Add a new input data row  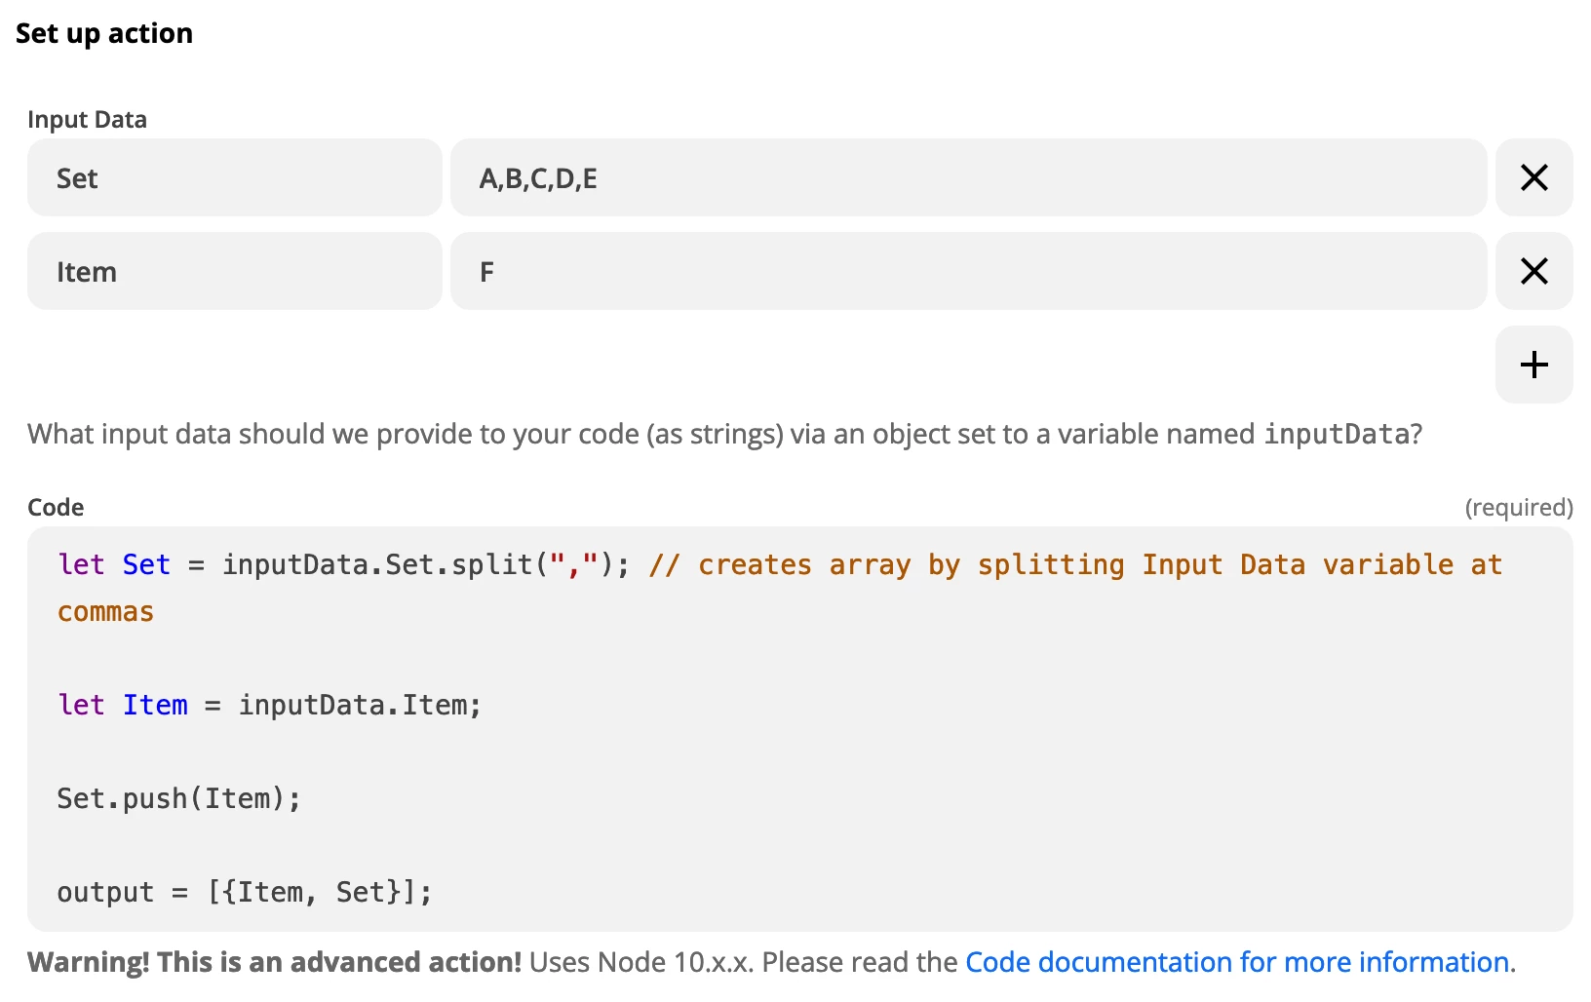click(x=1533, y=365)
